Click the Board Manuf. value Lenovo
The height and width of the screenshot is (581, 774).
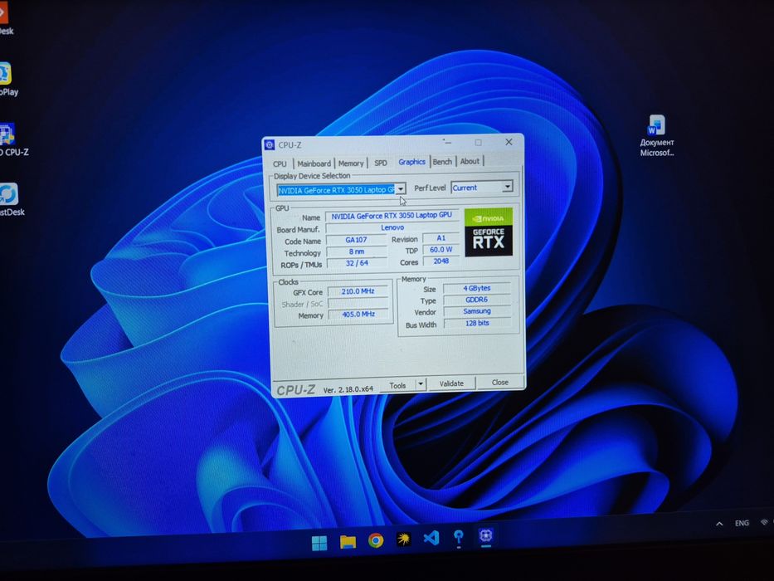click(x=392, y=227)
